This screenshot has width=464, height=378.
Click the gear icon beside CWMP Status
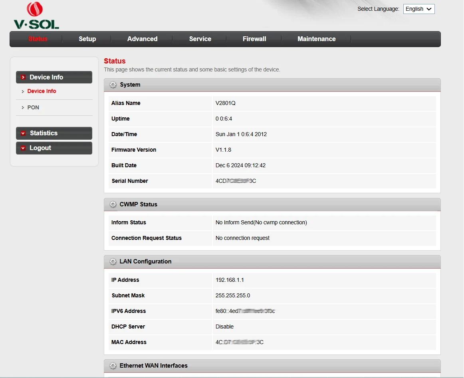113,204
